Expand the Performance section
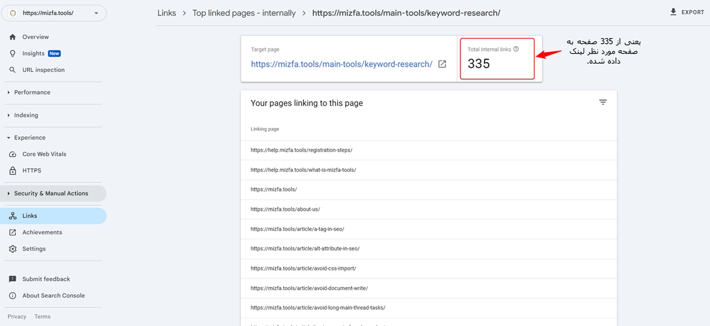Image resolution: width=710 pixels, height=326 pixels. click(31, 93)
